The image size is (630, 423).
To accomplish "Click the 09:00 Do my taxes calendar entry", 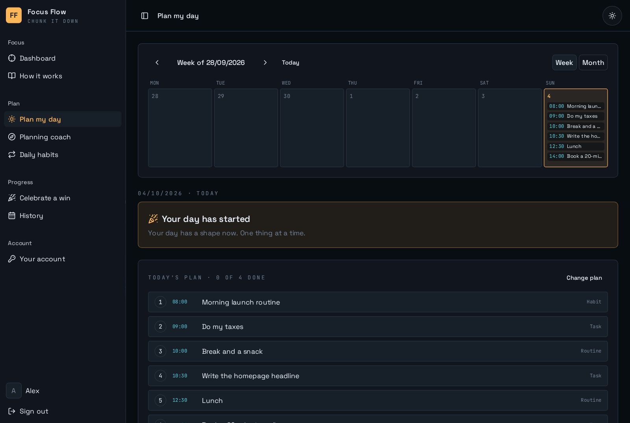I will click(x=576, y=116).
